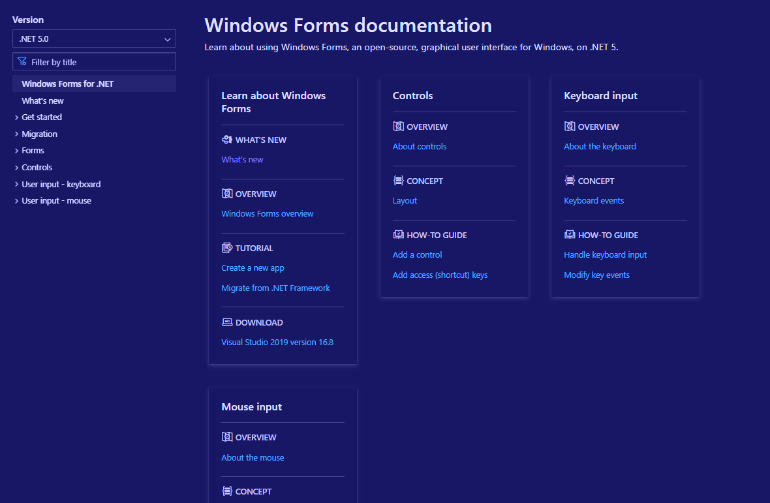Image resolution: width=770 pixels, height=503 pixels.
Task: Click the Download laptop icon
Action: (x=227, y=322)
